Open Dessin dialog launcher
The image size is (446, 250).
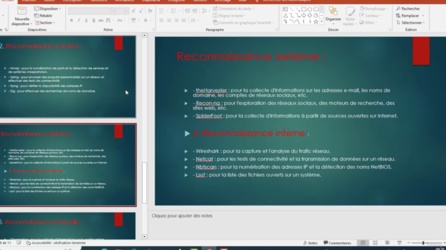[x=390, y=30]
